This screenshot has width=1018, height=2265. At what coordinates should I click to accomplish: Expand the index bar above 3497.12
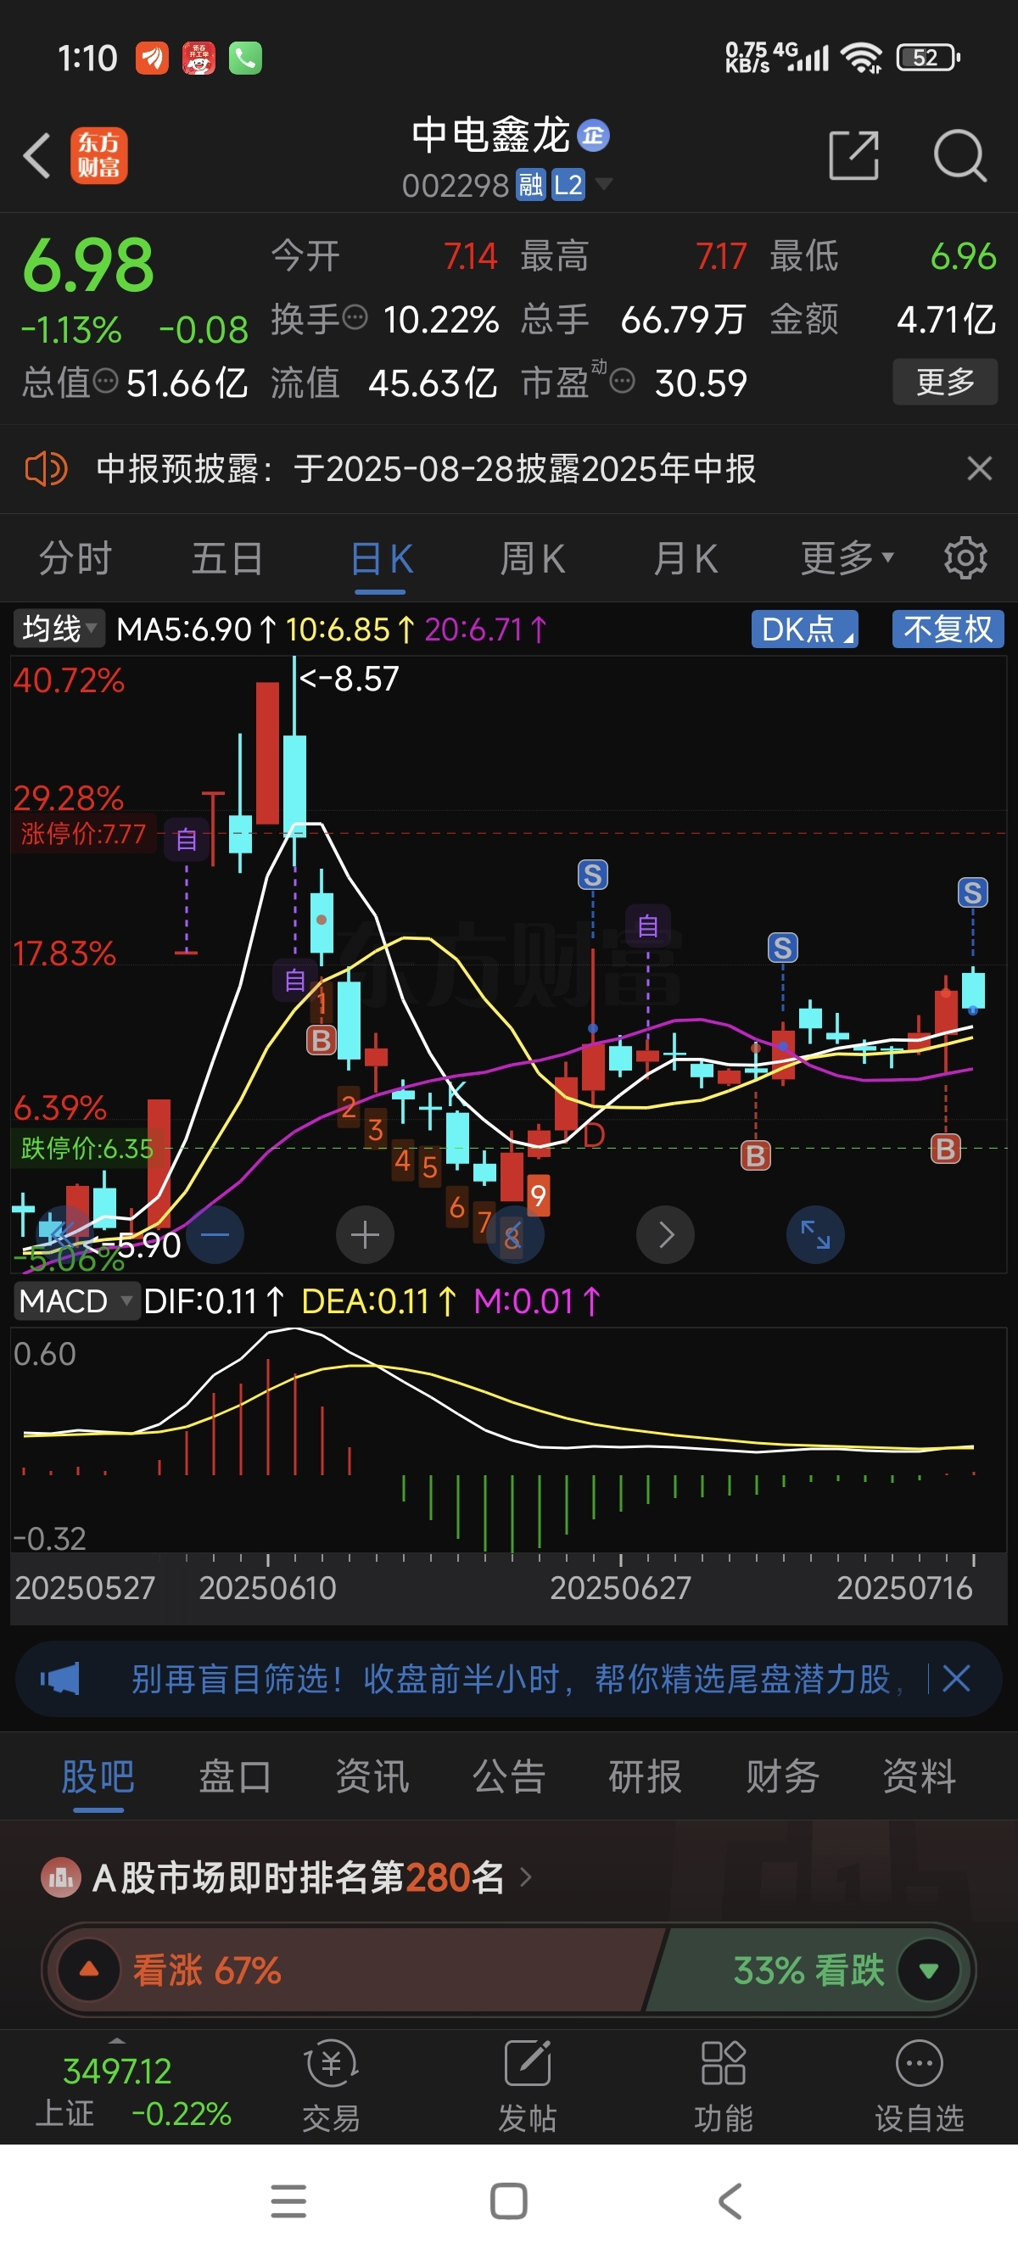117,2039
